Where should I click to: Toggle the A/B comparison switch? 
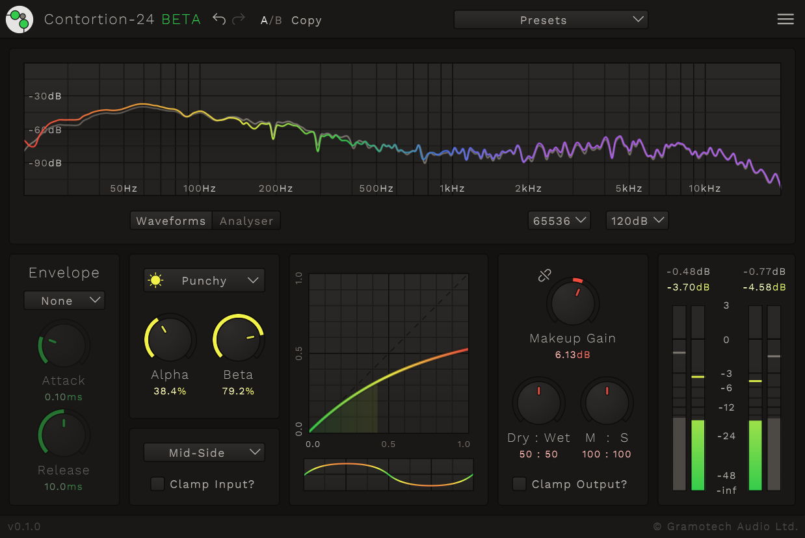point(271,20)
